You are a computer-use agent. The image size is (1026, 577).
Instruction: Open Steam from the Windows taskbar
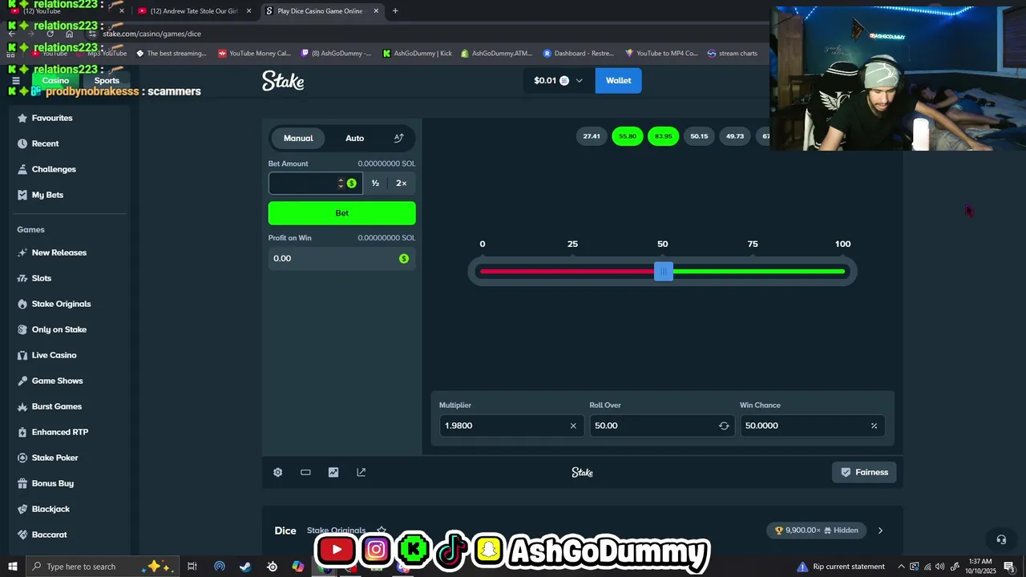coord(245,567)
